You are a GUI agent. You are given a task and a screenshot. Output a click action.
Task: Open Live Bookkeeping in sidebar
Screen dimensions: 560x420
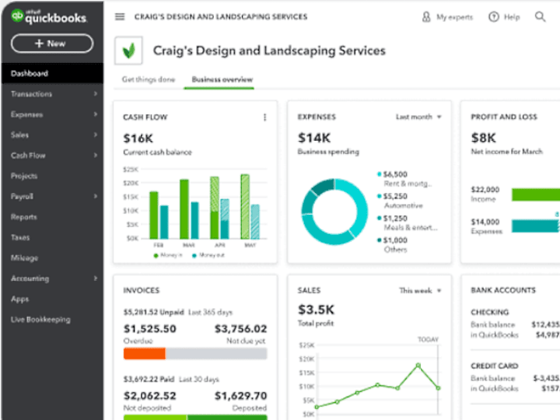(40, 320)
